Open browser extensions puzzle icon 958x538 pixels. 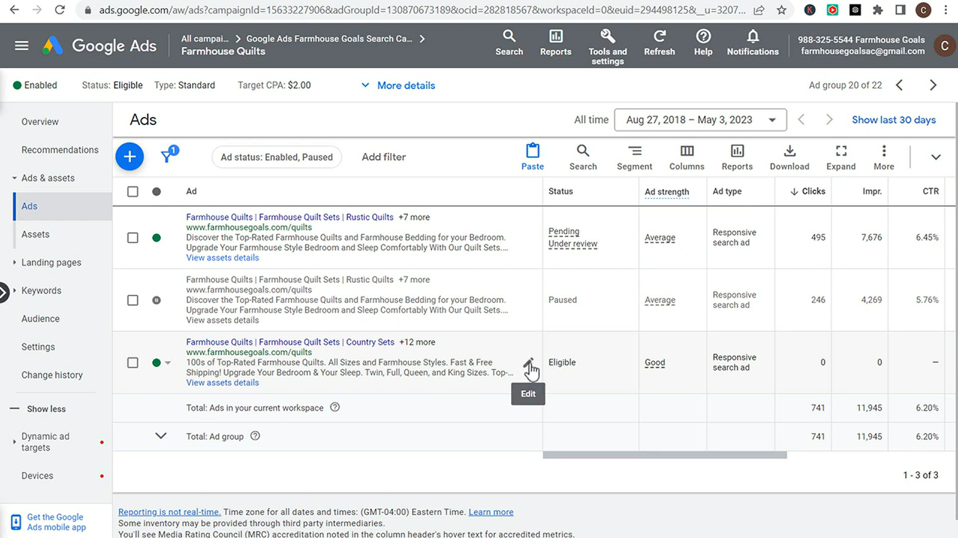click(x=878, y=10)
